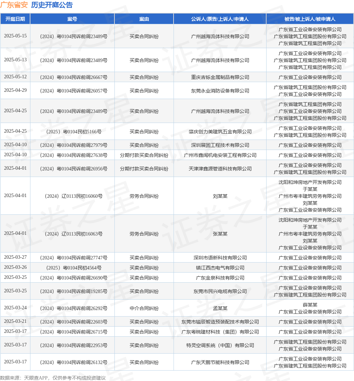Click case number 粤0104民诉前调27979号
The width and height of the screenshot is (354, 381).
[x=74, y=145]
